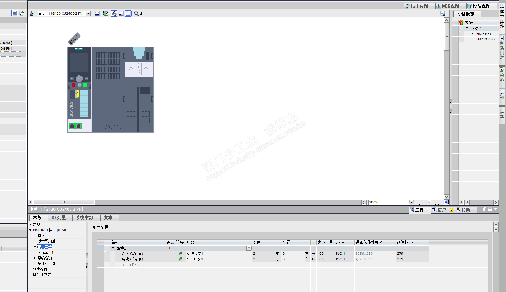This screenshot has height=292, width=506.
Task: Click the canvas vertical scrollbar up arrow
Action: [447, 20]
